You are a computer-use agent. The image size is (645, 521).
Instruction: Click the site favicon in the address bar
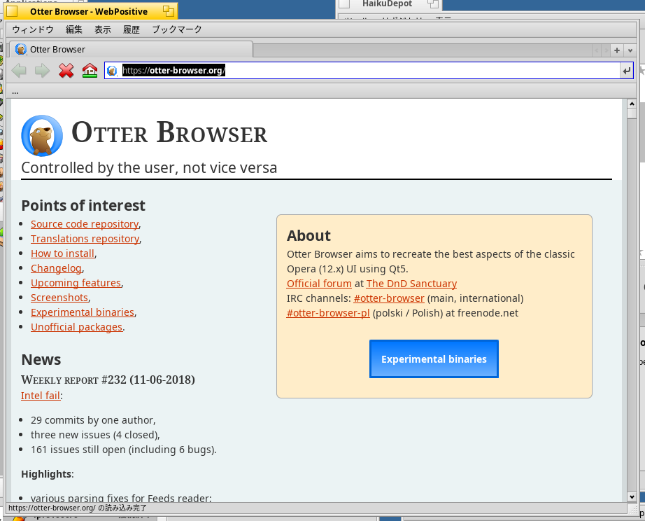coord(112,71)
